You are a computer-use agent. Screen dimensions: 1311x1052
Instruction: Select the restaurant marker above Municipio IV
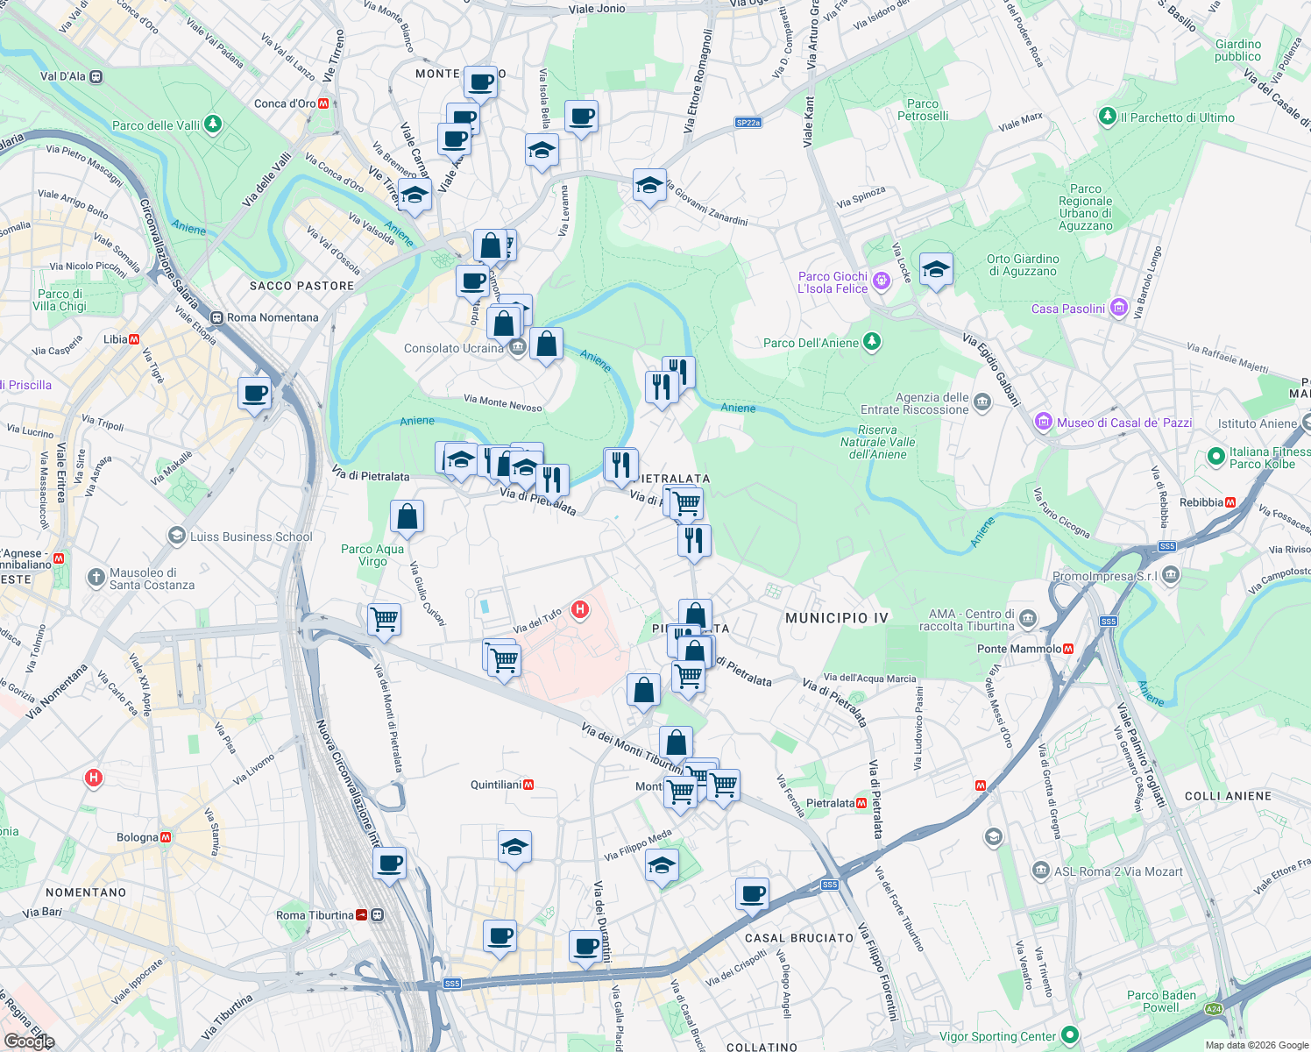[x=694, y=542]
